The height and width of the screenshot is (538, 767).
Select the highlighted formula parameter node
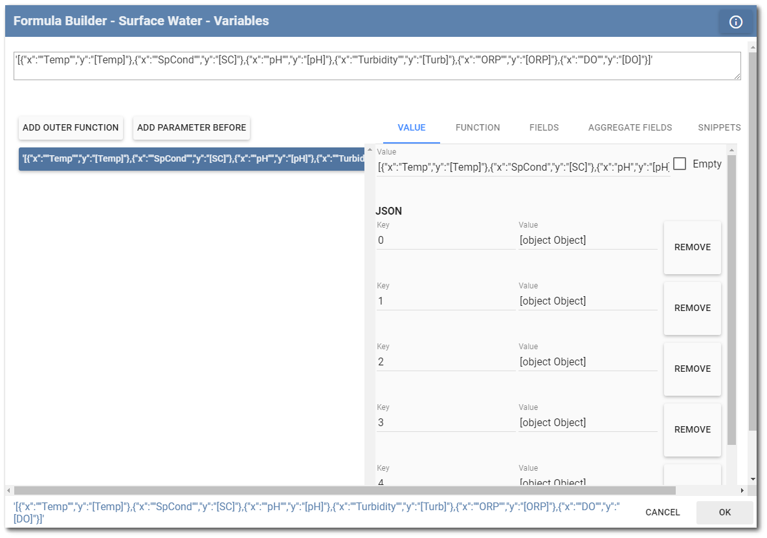tap(192, 158)
